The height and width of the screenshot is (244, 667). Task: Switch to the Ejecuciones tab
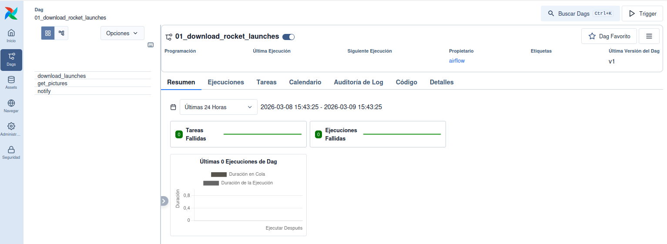tap(226, 82)
